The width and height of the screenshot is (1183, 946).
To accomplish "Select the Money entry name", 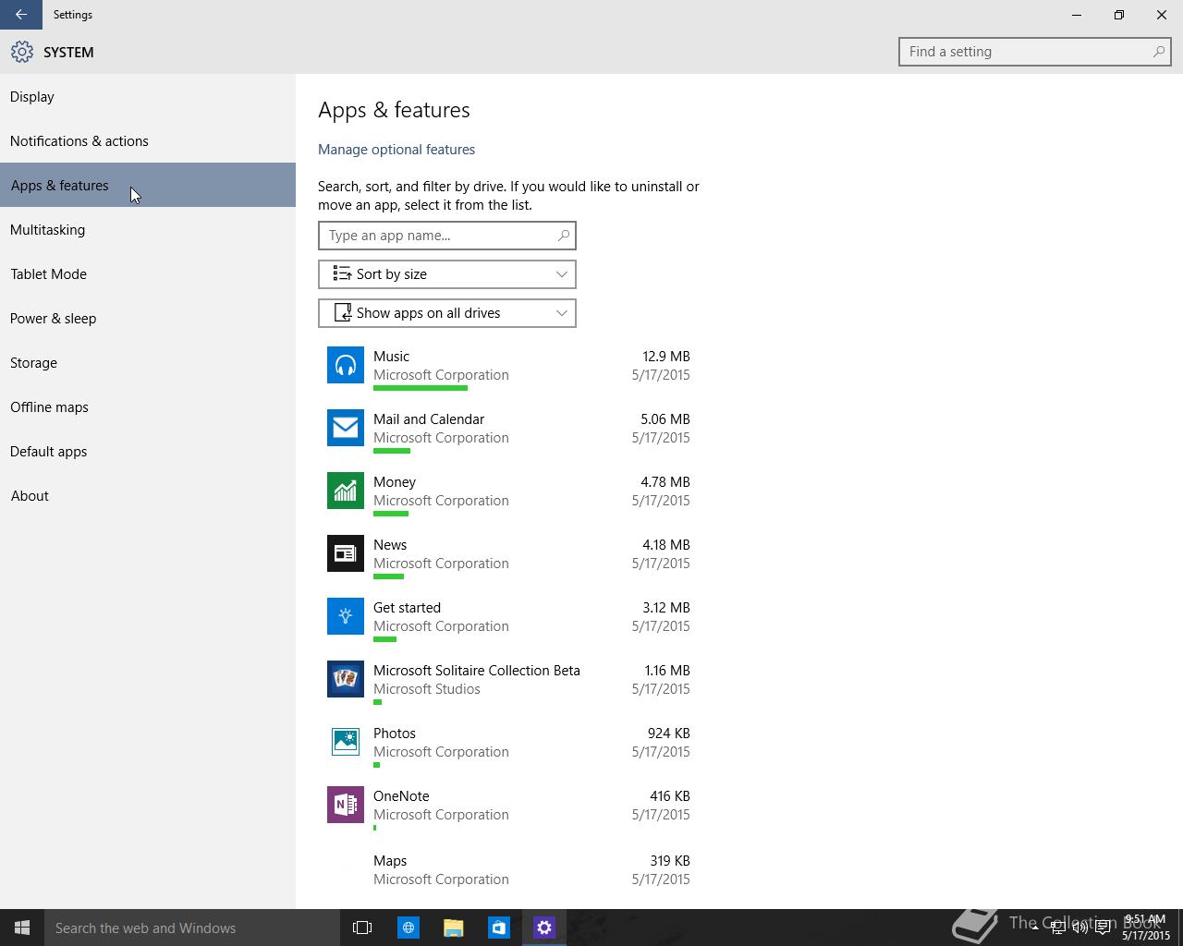I will [x=395, y=482].
